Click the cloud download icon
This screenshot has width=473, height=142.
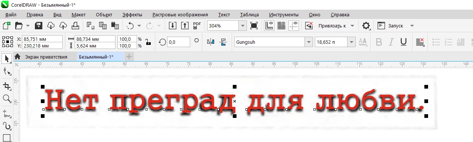point(51,26)
